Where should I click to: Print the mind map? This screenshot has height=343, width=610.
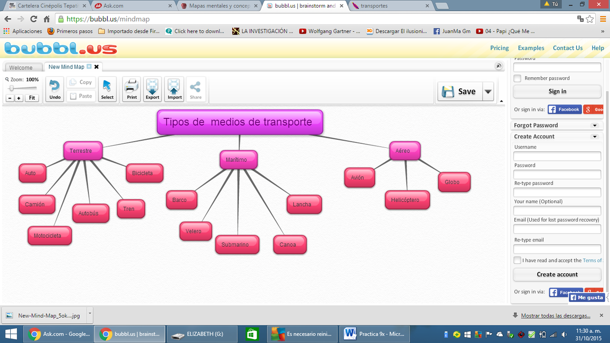(x=132, y=89)
